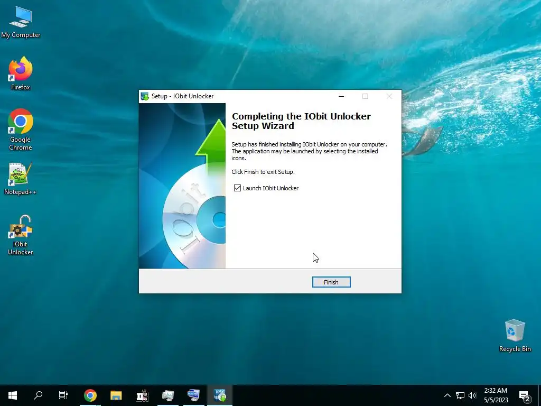
Task: Select the Notepad++ desktop shortcut
Action: (21, 179)
